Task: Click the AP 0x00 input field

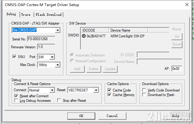Action: click(177, 69)
